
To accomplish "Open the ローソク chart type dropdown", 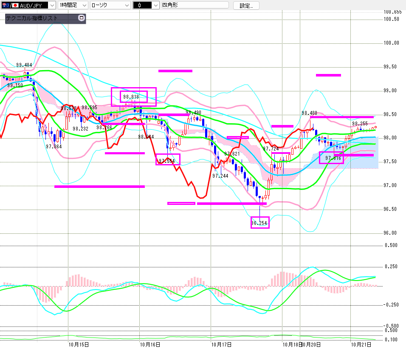I will pos(126,5).
